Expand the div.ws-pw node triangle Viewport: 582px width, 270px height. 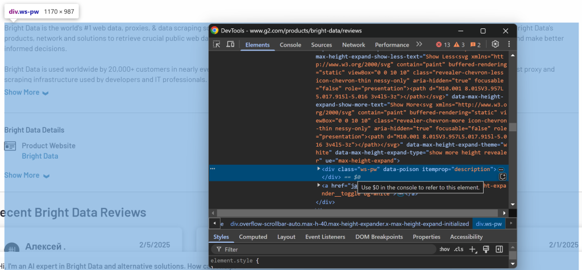tap(319, 169)
